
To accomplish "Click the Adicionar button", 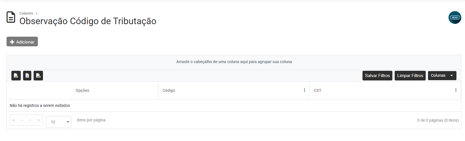I will point(22,42).
